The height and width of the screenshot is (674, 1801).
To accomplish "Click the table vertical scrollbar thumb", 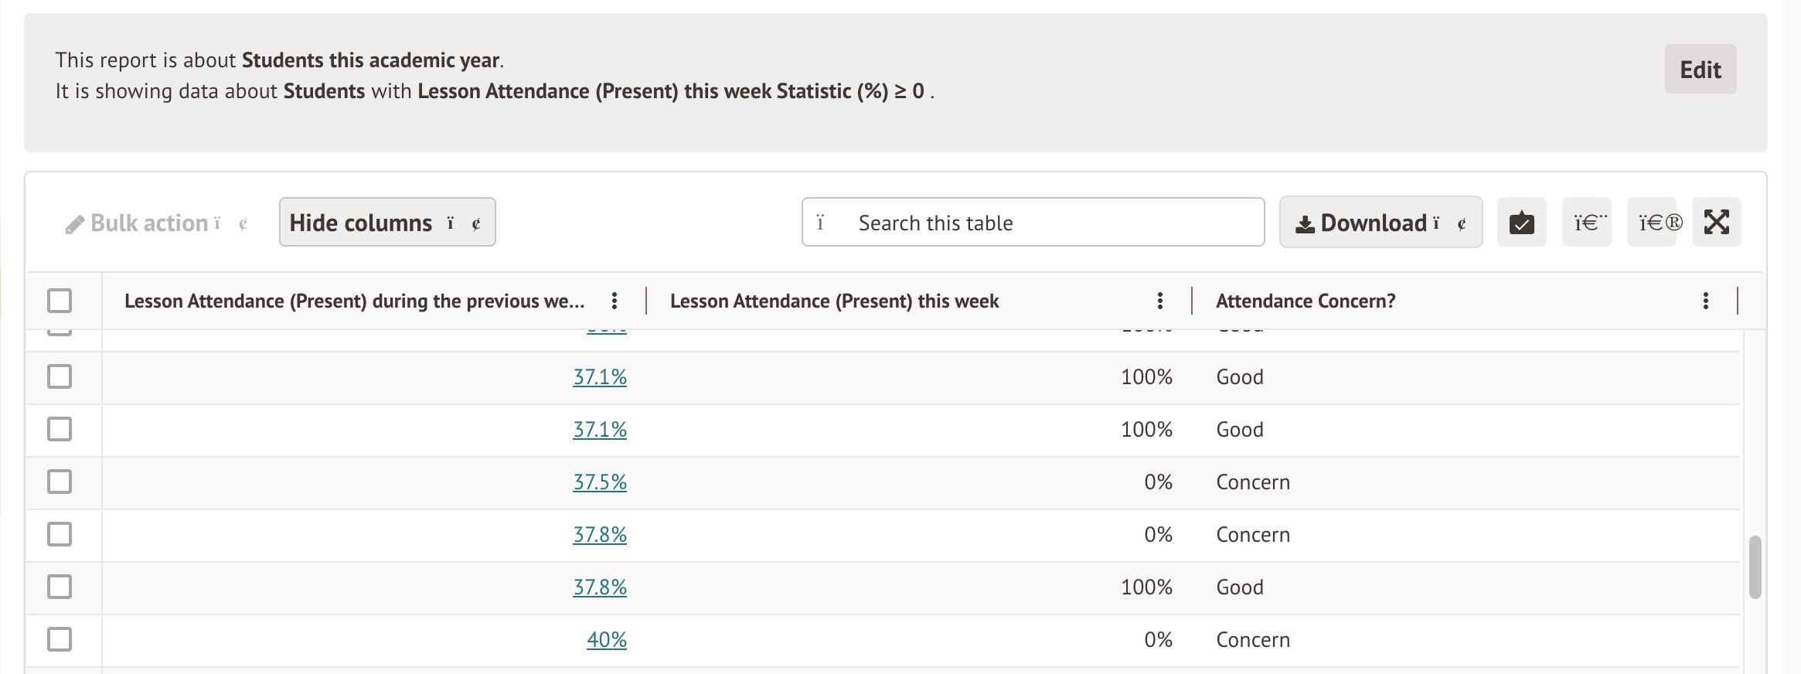I will [x=1755, y=567].
